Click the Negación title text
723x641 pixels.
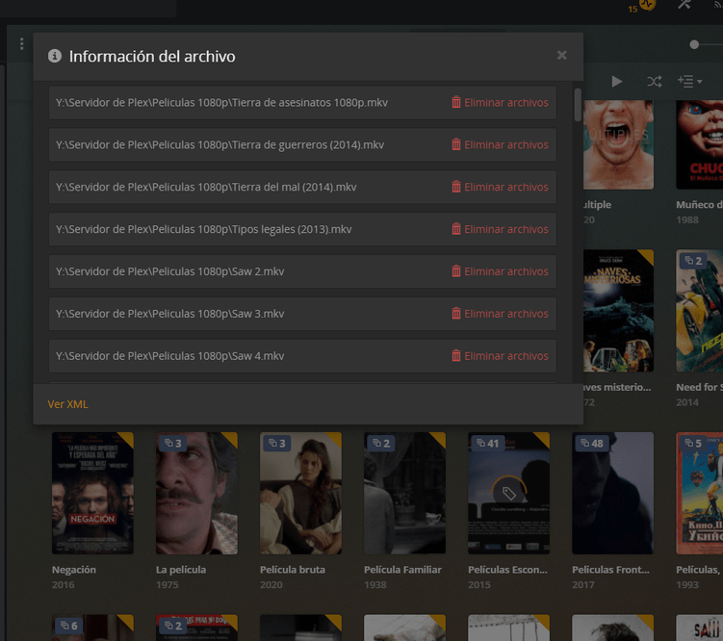[74, 570]
